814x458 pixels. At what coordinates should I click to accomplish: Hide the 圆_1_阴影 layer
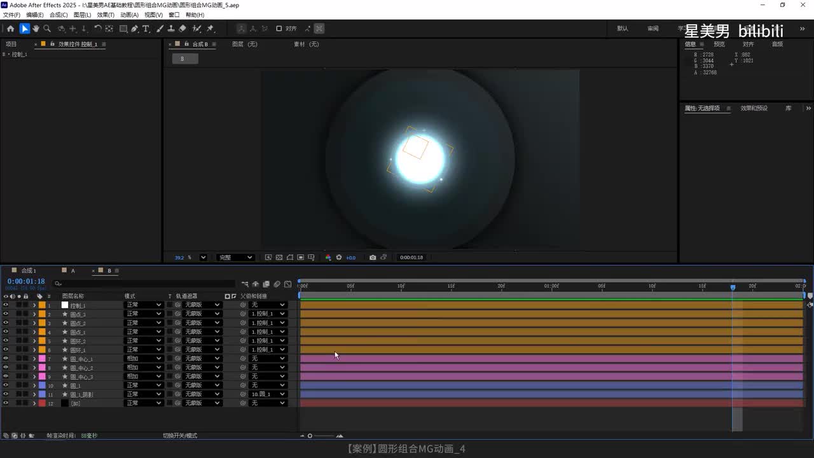pyautogui.click(x=6, y=394)
